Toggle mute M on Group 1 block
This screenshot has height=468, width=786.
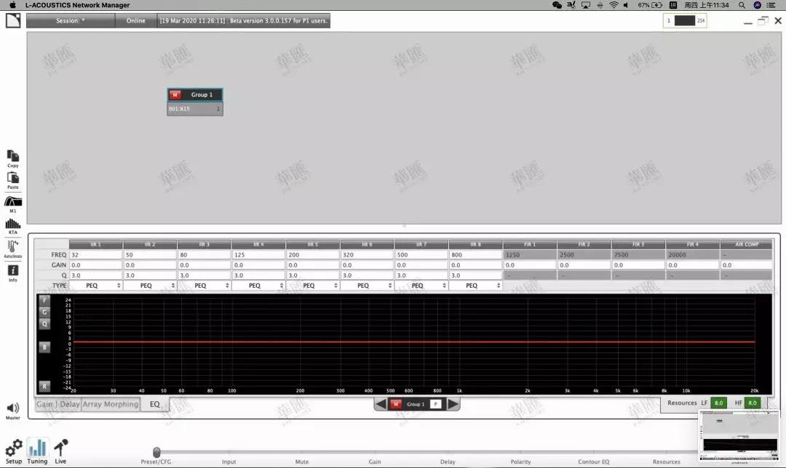(175, 94)
